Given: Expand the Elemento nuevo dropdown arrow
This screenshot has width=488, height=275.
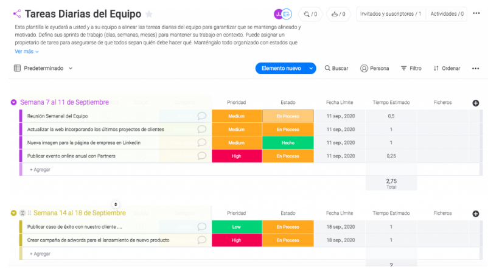Looking at the screenshot, I should pos(312,68).
